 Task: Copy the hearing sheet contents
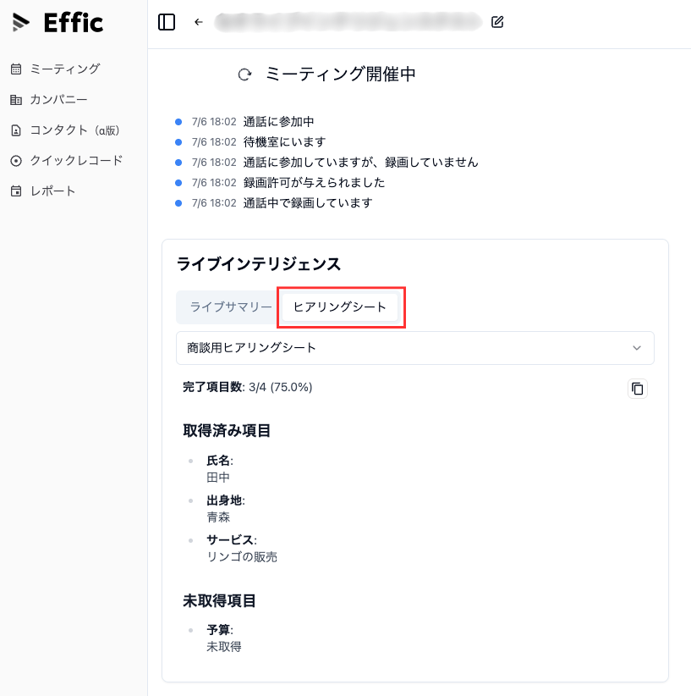pyautogui.click(x=638, y=389)
